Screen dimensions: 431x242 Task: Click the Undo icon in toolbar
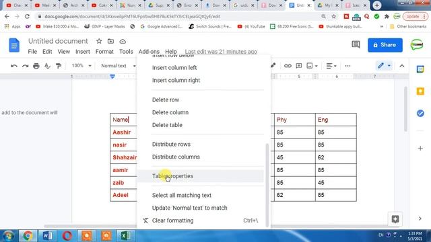pyautogui.click(x=14, y=66)
